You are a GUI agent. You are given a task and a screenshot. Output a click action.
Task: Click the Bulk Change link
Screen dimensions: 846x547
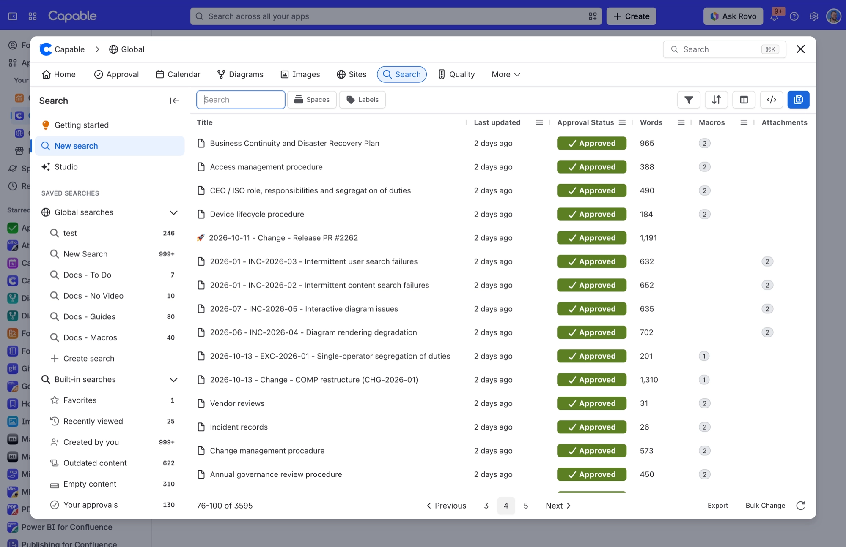765,506
